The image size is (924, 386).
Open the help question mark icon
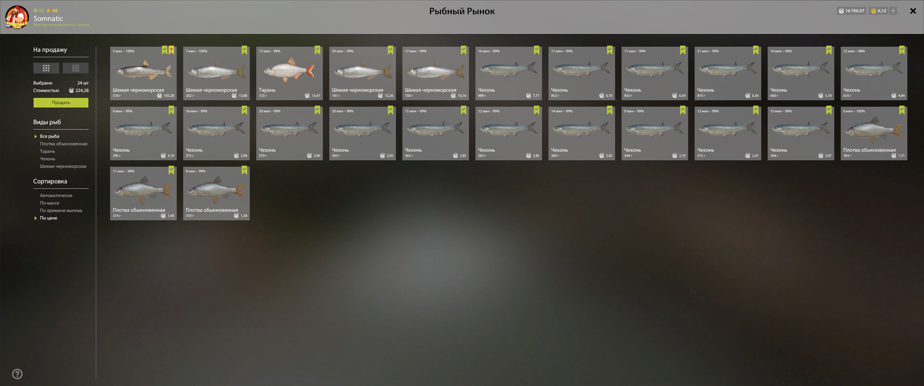pos(17,374)
